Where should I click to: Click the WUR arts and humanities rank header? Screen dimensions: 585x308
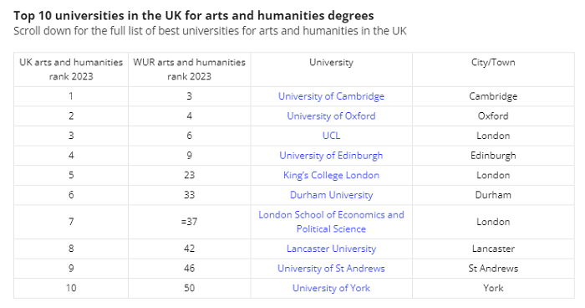point(189,69)
